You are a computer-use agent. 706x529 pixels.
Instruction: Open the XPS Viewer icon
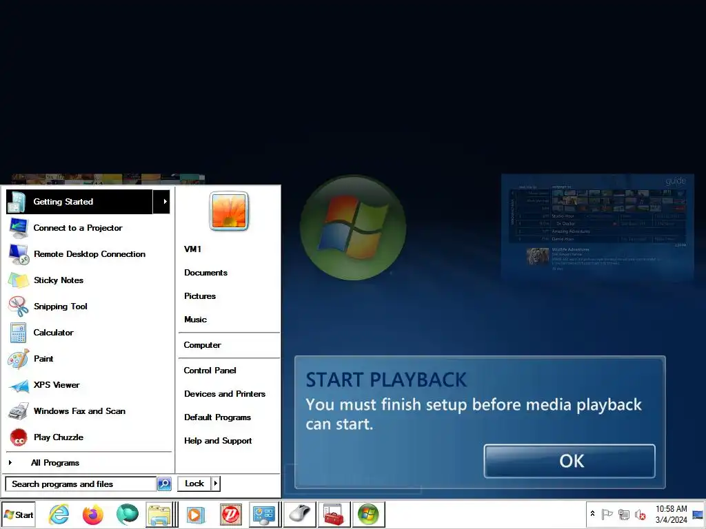tap(19, 386)
